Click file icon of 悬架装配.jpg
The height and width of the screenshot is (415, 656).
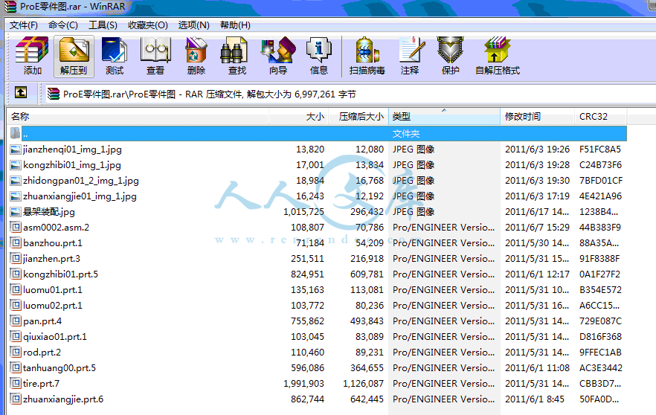pyautogui.click(x=16, y=212)
